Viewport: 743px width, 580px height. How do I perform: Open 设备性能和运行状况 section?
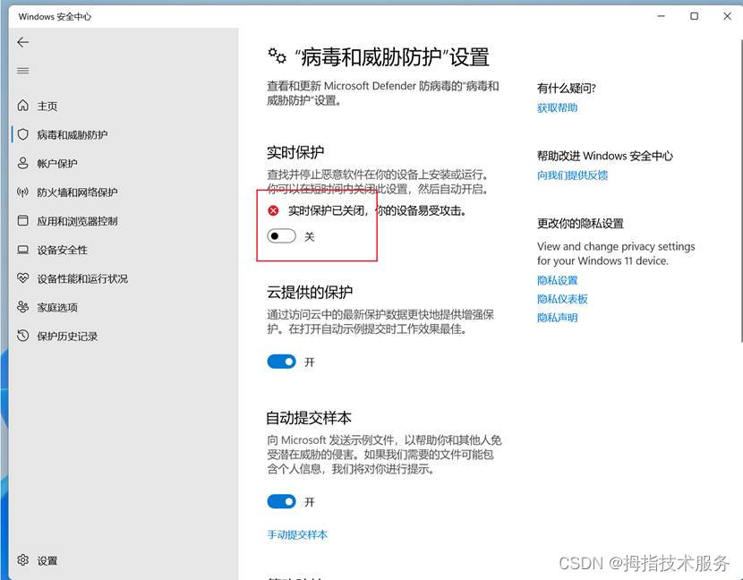point(82,278)
